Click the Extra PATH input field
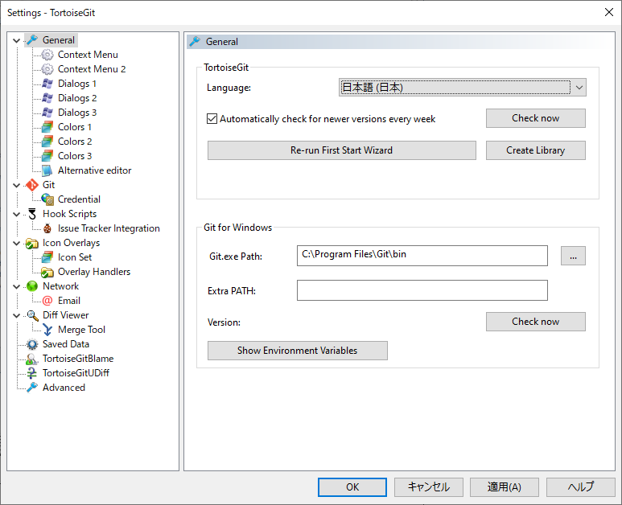Viewport: 622px width, 505px height. [422, 290]
